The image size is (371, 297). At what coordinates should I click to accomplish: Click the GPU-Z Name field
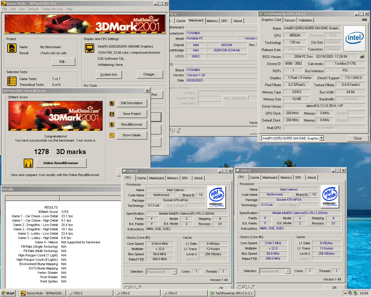tap(312, 28)
